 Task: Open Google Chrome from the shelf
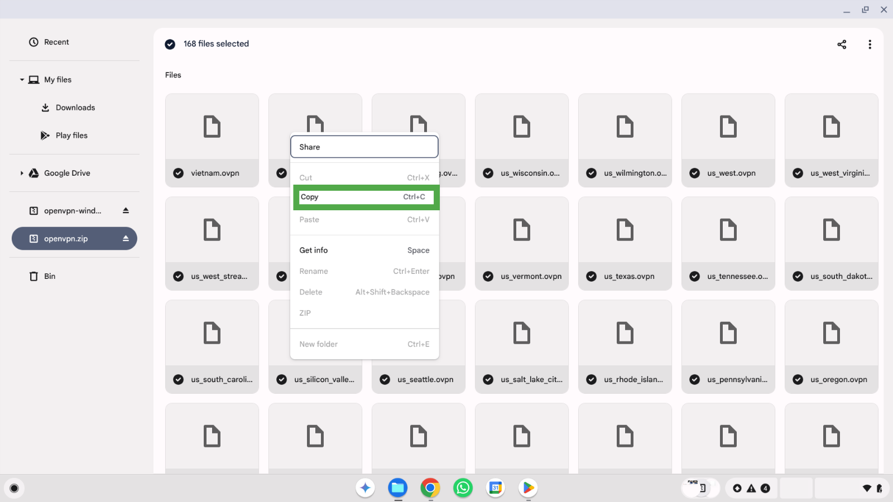pyautogui.click(x=430, y=488)
